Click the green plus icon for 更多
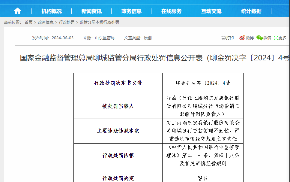This screenshot has width=290, height=182. coord(276,38)
